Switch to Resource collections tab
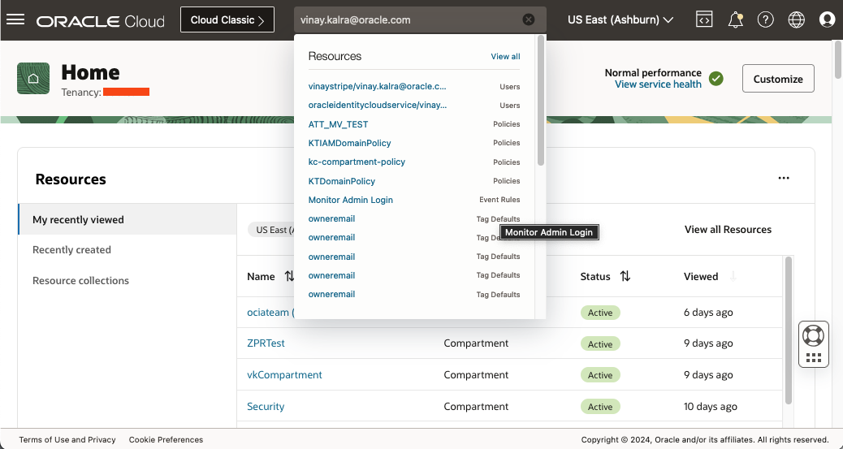Screen dimensions: 843x449 pos(80,281)
